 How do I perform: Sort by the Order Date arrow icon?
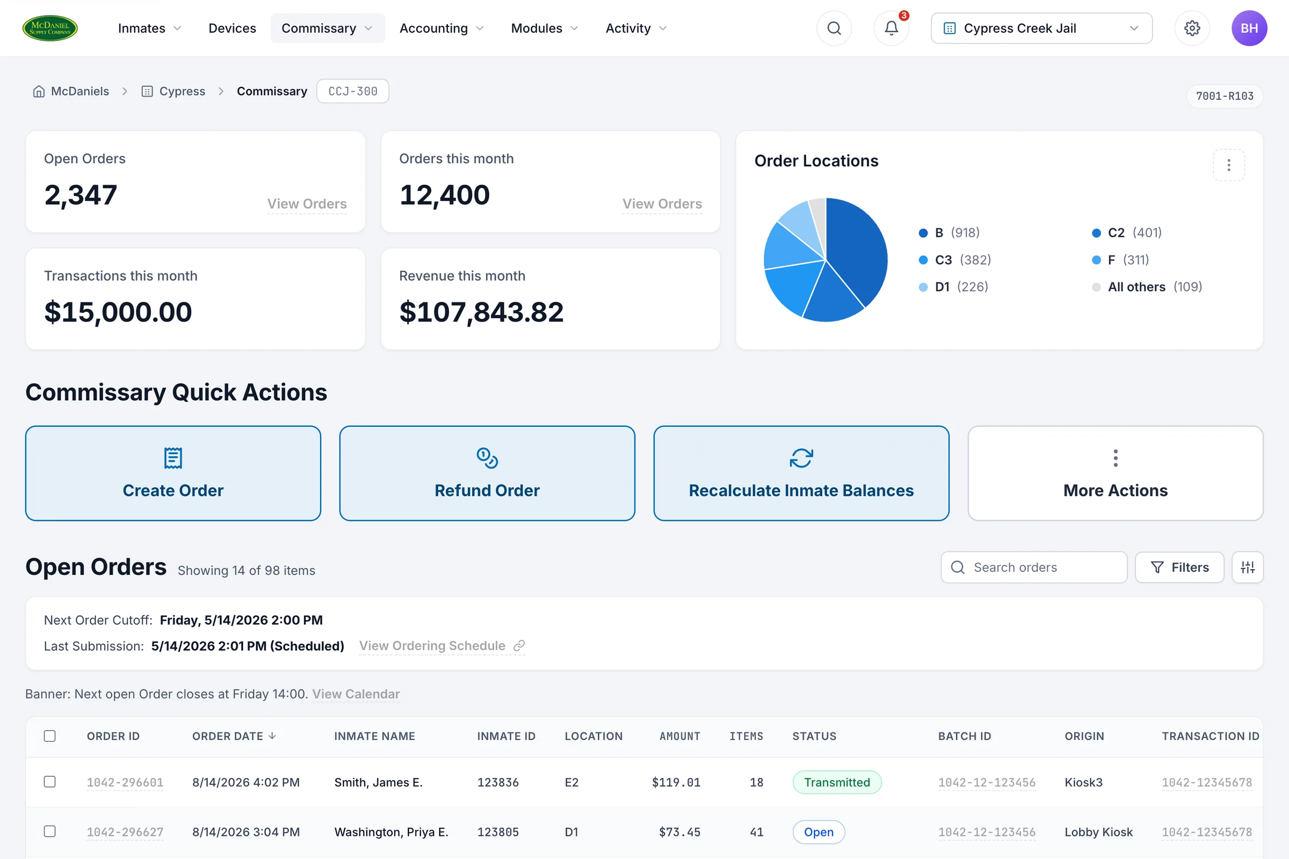click(272, 736)
